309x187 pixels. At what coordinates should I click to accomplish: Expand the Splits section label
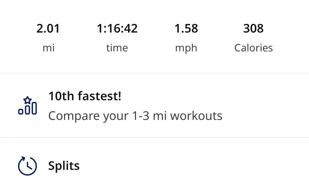click(x=64, y=166)
